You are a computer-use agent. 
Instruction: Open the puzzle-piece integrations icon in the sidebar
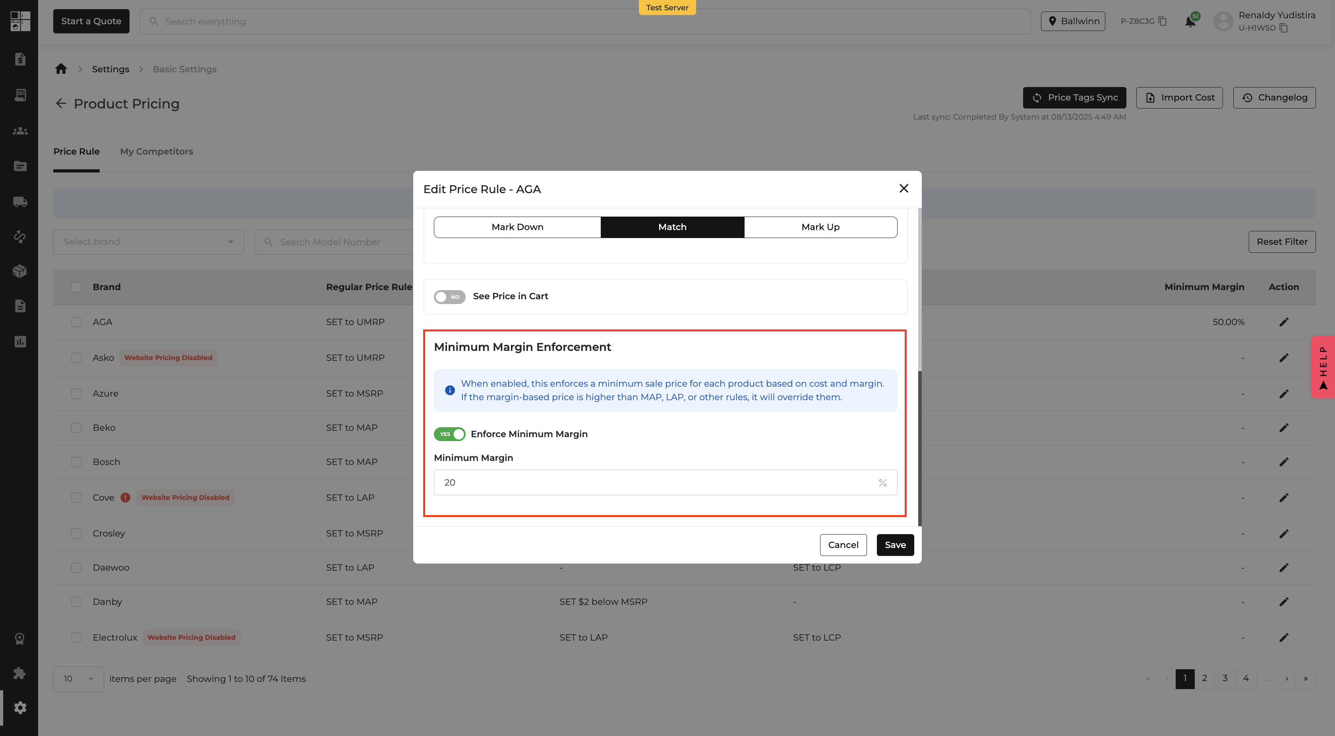tap(20, 673)
